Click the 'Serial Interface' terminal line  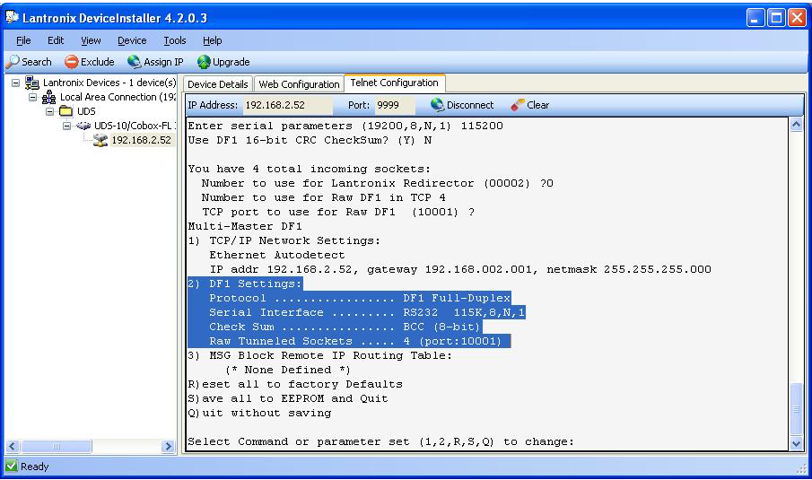point(367,313)
